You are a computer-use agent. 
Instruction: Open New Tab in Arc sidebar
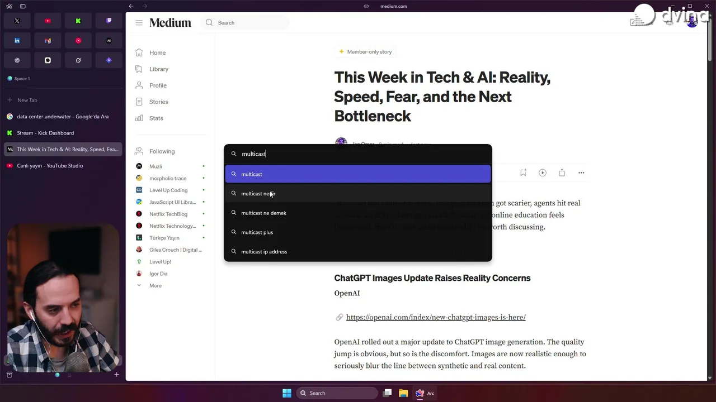click(x=62, y=100)
